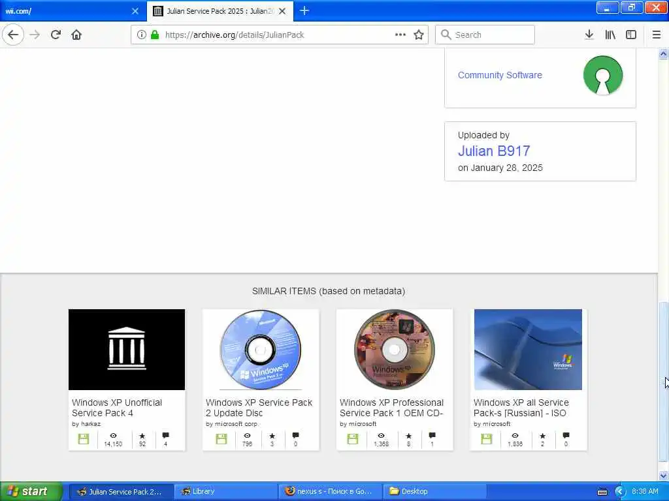Open the downloads arrow panel

[x=589, y=35]
